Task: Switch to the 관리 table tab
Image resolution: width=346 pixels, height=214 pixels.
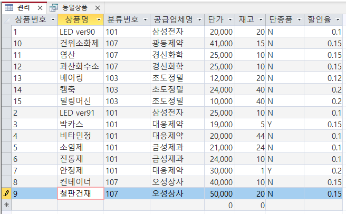Action: pos(23,8)
